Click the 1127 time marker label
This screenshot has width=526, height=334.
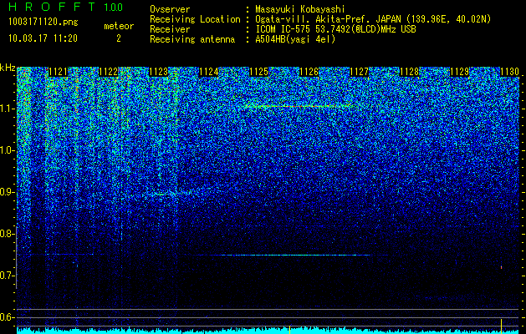coord(360,72)
